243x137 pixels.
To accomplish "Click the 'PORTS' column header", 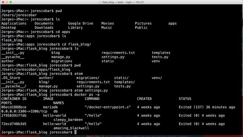I will coord(6,103).
